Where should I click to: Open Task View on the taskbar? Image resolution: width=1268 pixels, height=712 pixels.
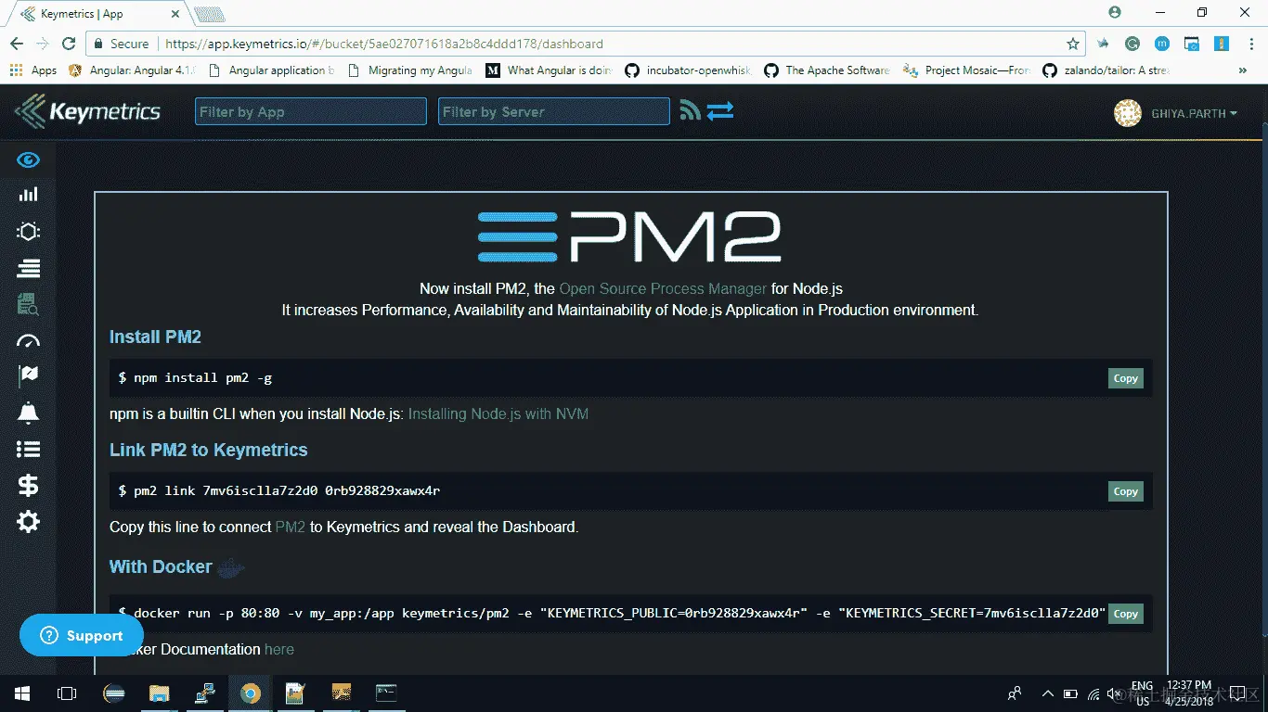click(x=66, y=693)
